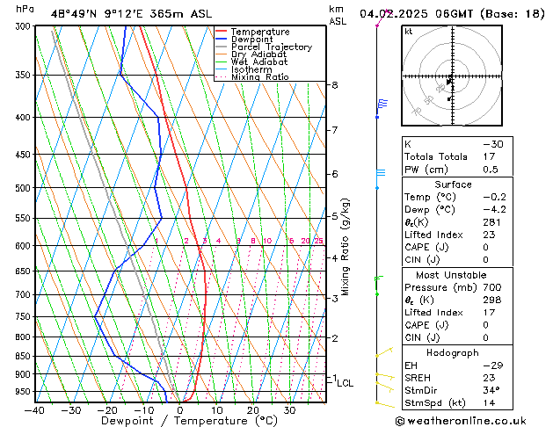
Task: Click the Isotherm legend entry
Action: tap(252, 69)
